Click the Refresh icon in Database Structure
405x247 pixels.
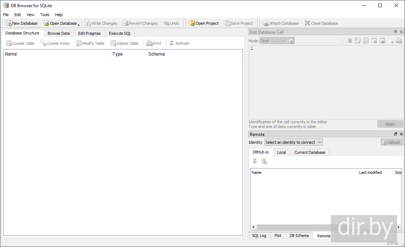172,43
